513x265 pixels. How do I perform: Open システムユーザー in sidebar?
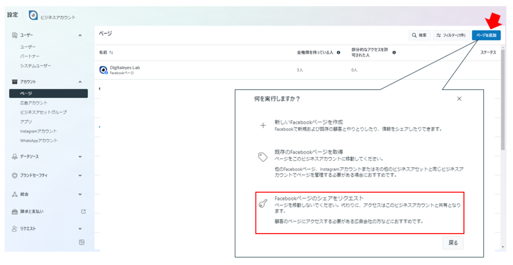point(36,65)
